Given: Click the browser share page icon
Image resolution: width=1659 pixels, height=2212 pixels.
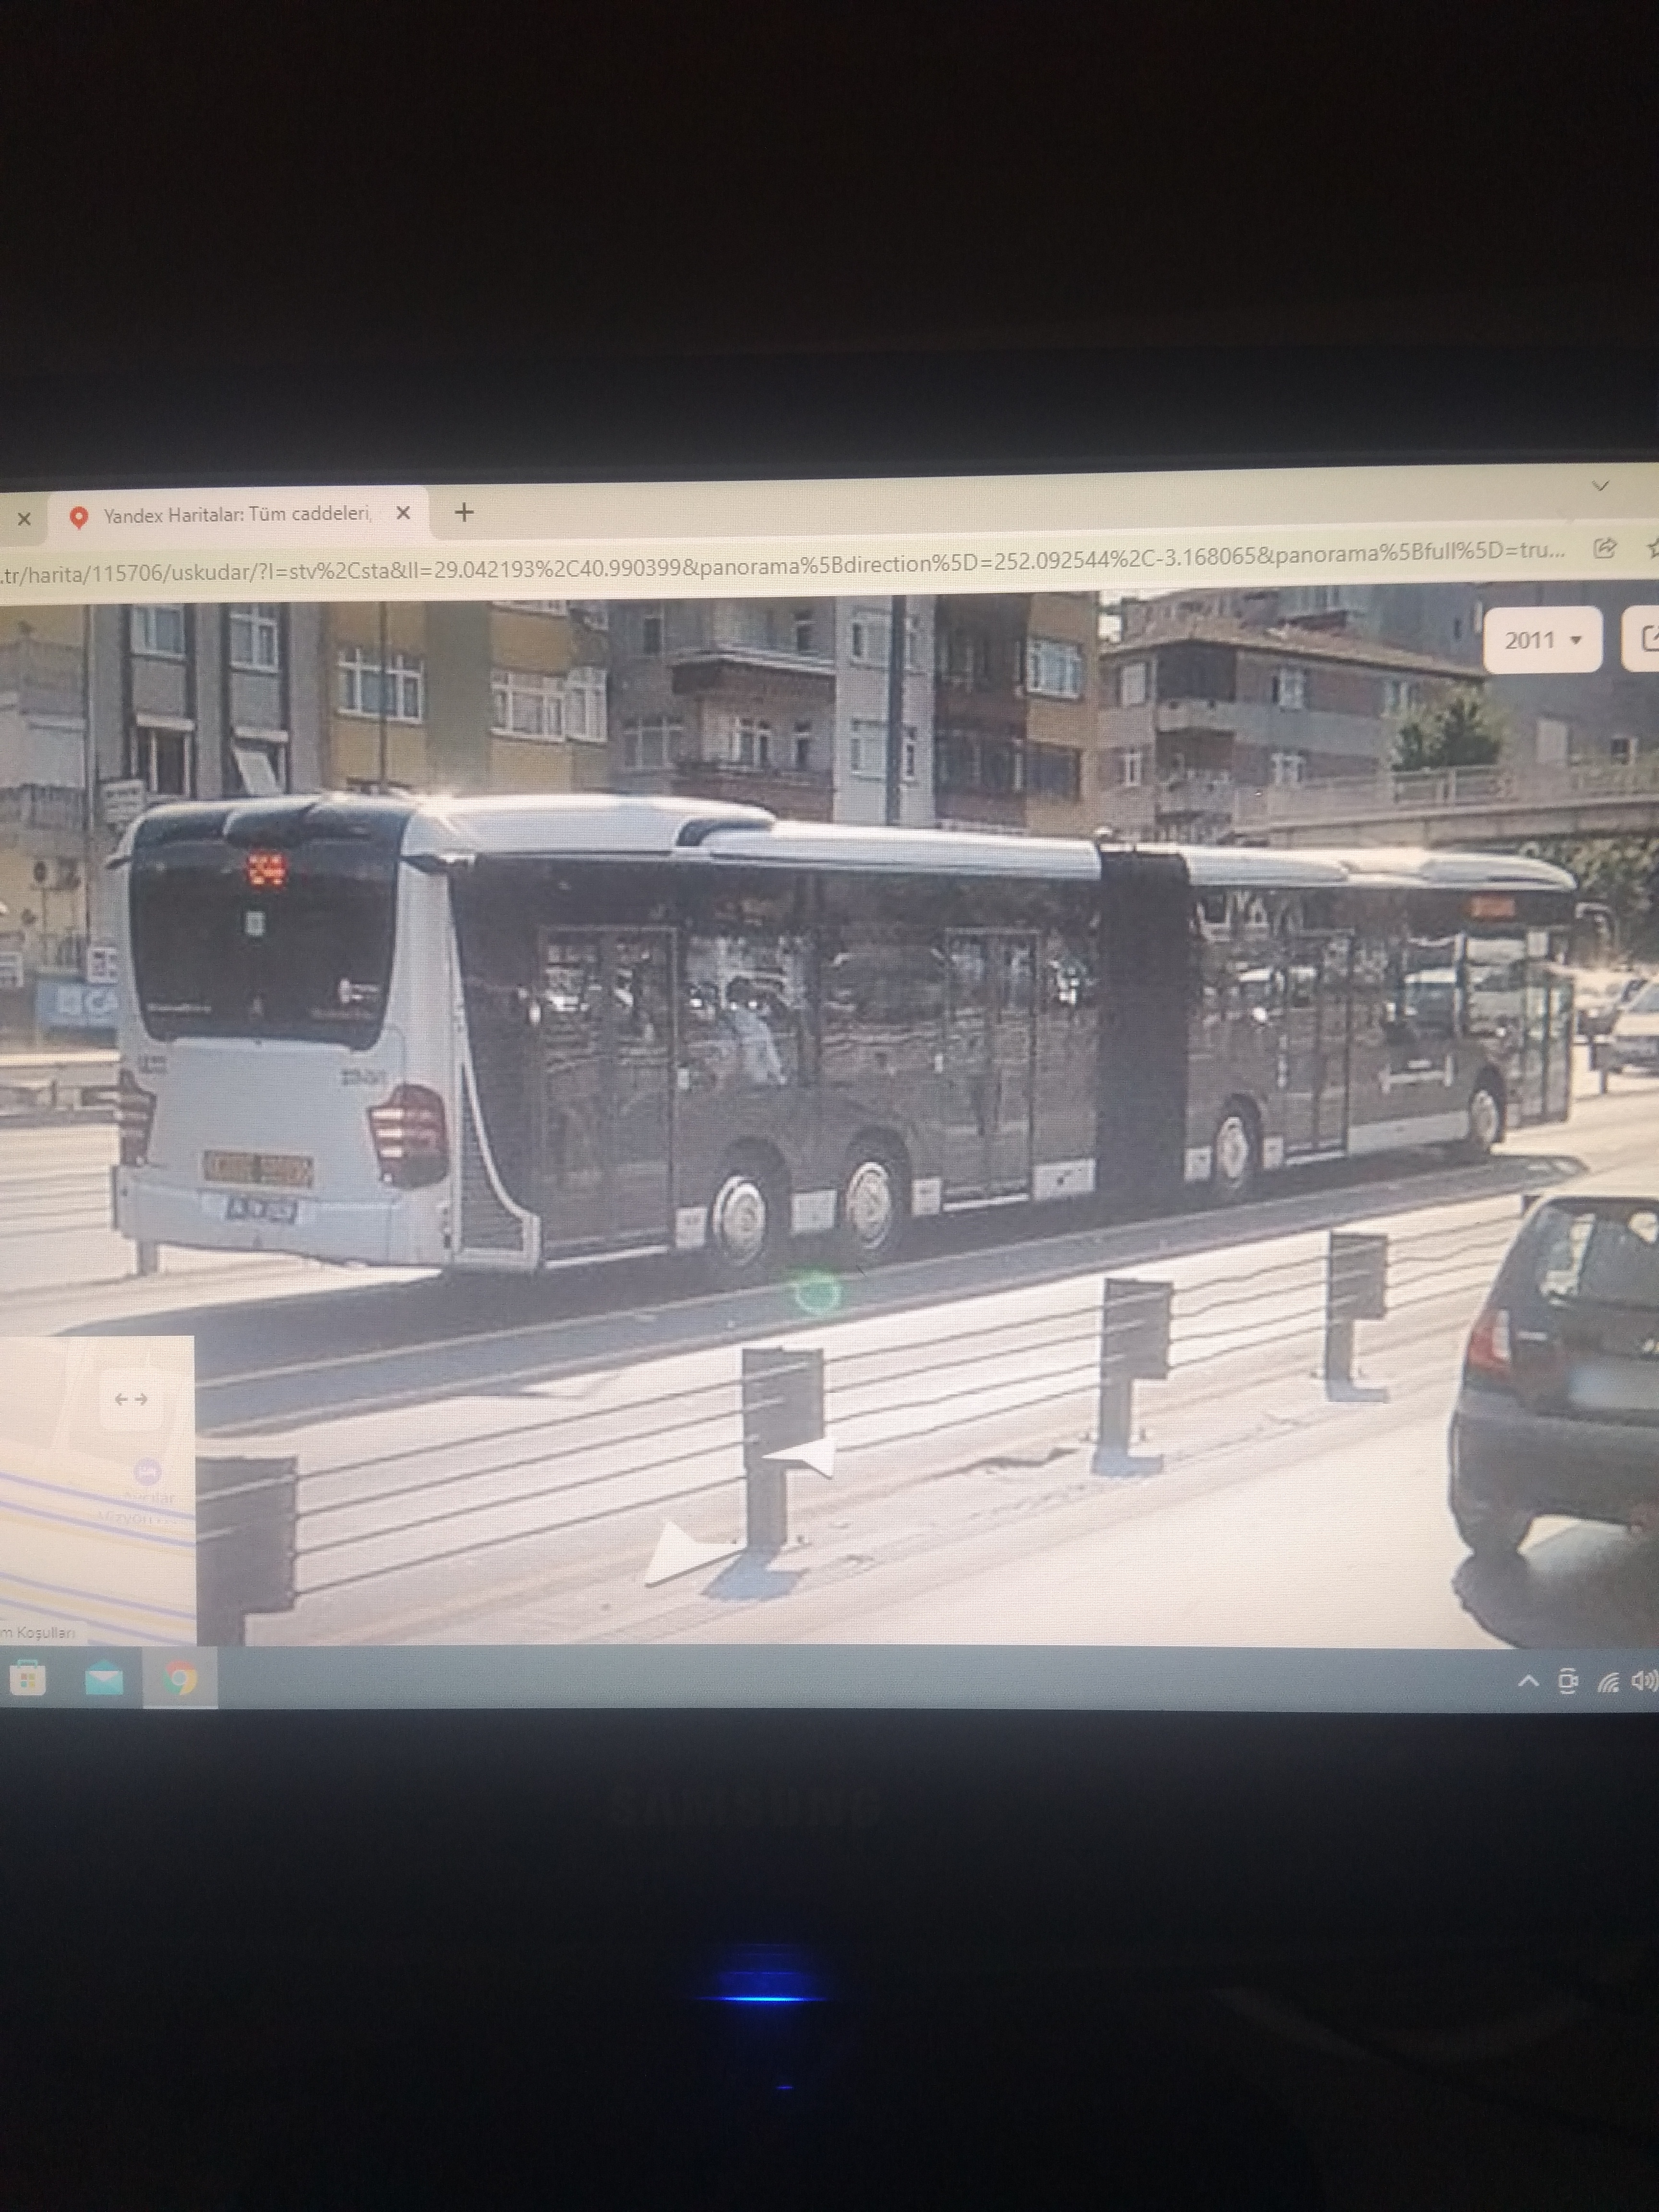Looking at the screenshot, I should click(1605, 548).
